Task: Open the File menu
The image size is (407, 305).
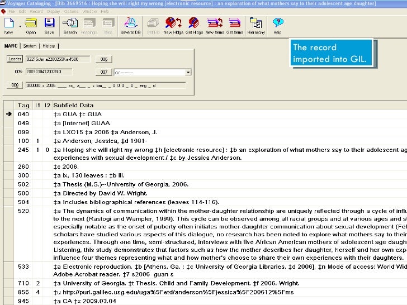Action: click(11, 11)
